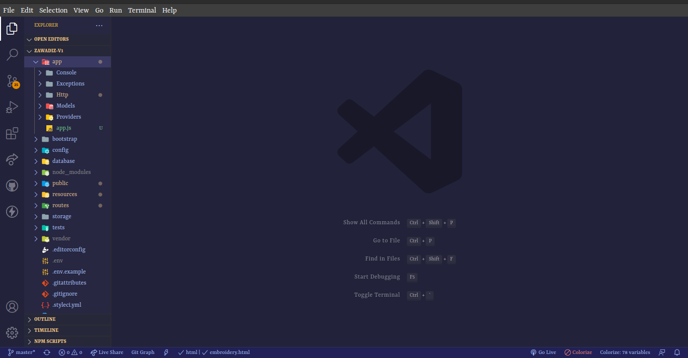Click the feedback icon in status bar
This screenshot has height=358, width=688.
point(662,352)
